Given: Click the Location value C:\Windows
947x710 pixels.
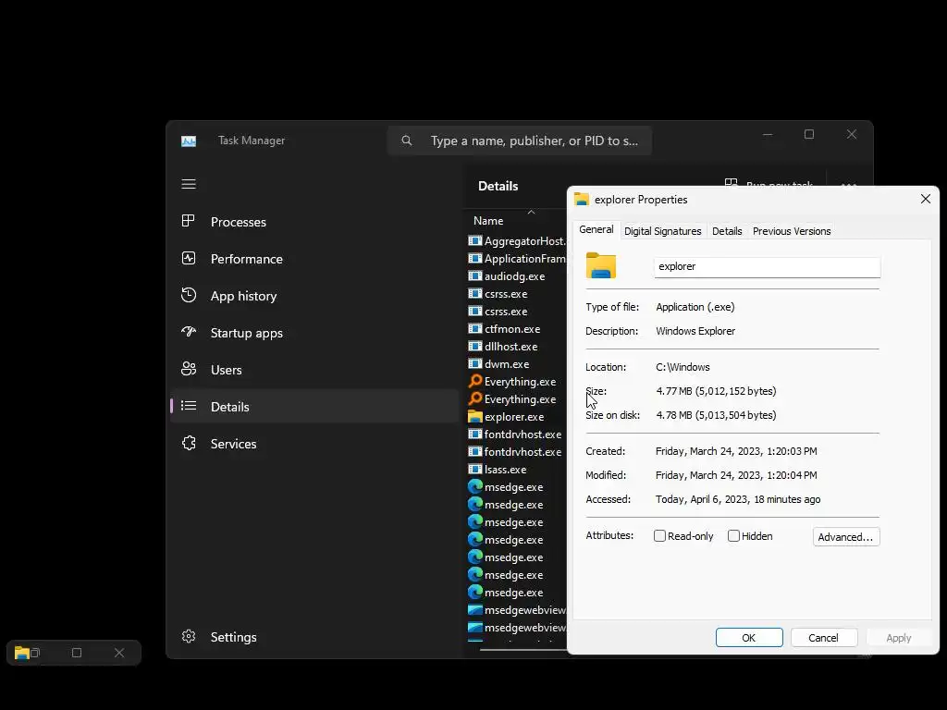Looking at the screenshot, I should click(x=683, y=367).
